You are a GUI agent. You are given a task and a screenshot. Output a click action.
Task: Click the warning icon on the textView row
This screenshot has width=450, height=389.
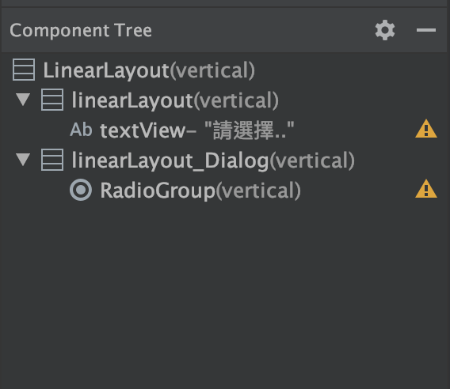pyautogui.click(x=426, y=129)
